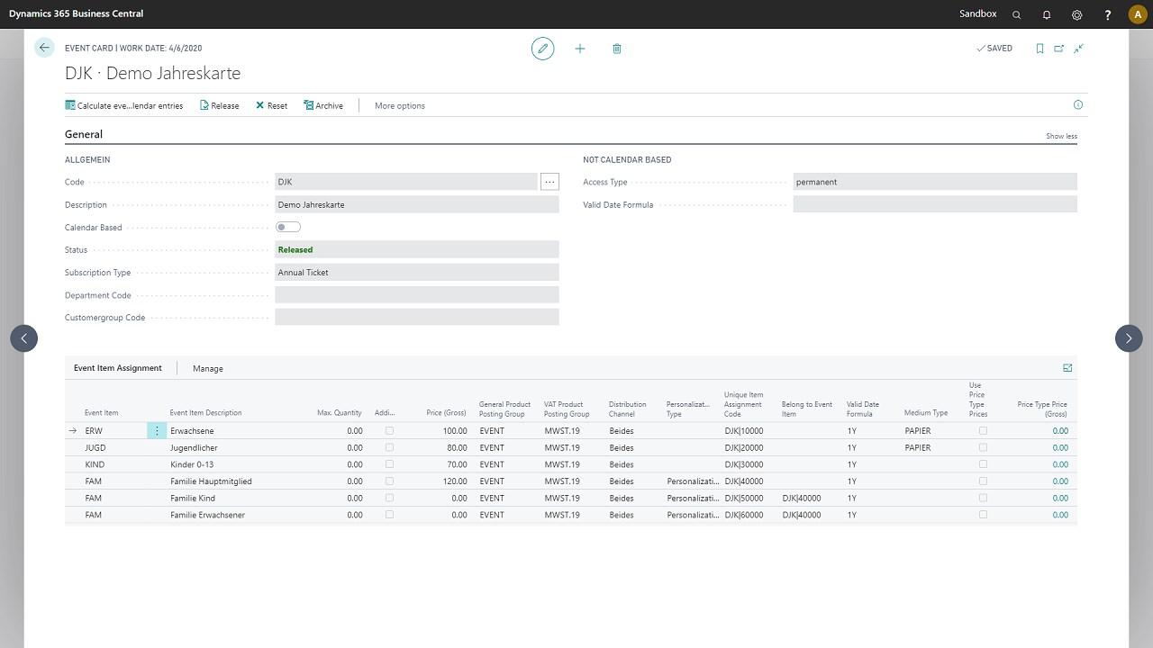1153x648 pixels.
Task: Click the bookmark icon
Action: click(x=1040, y=49)
